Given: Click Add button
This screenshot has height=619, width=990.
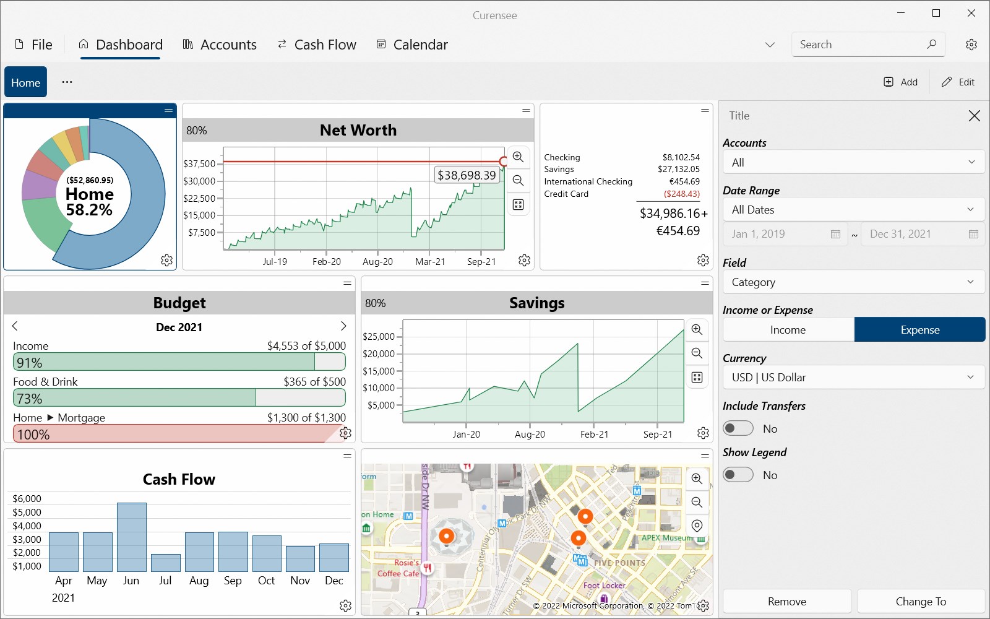Looking at the screenshot, I should (901, 82).
